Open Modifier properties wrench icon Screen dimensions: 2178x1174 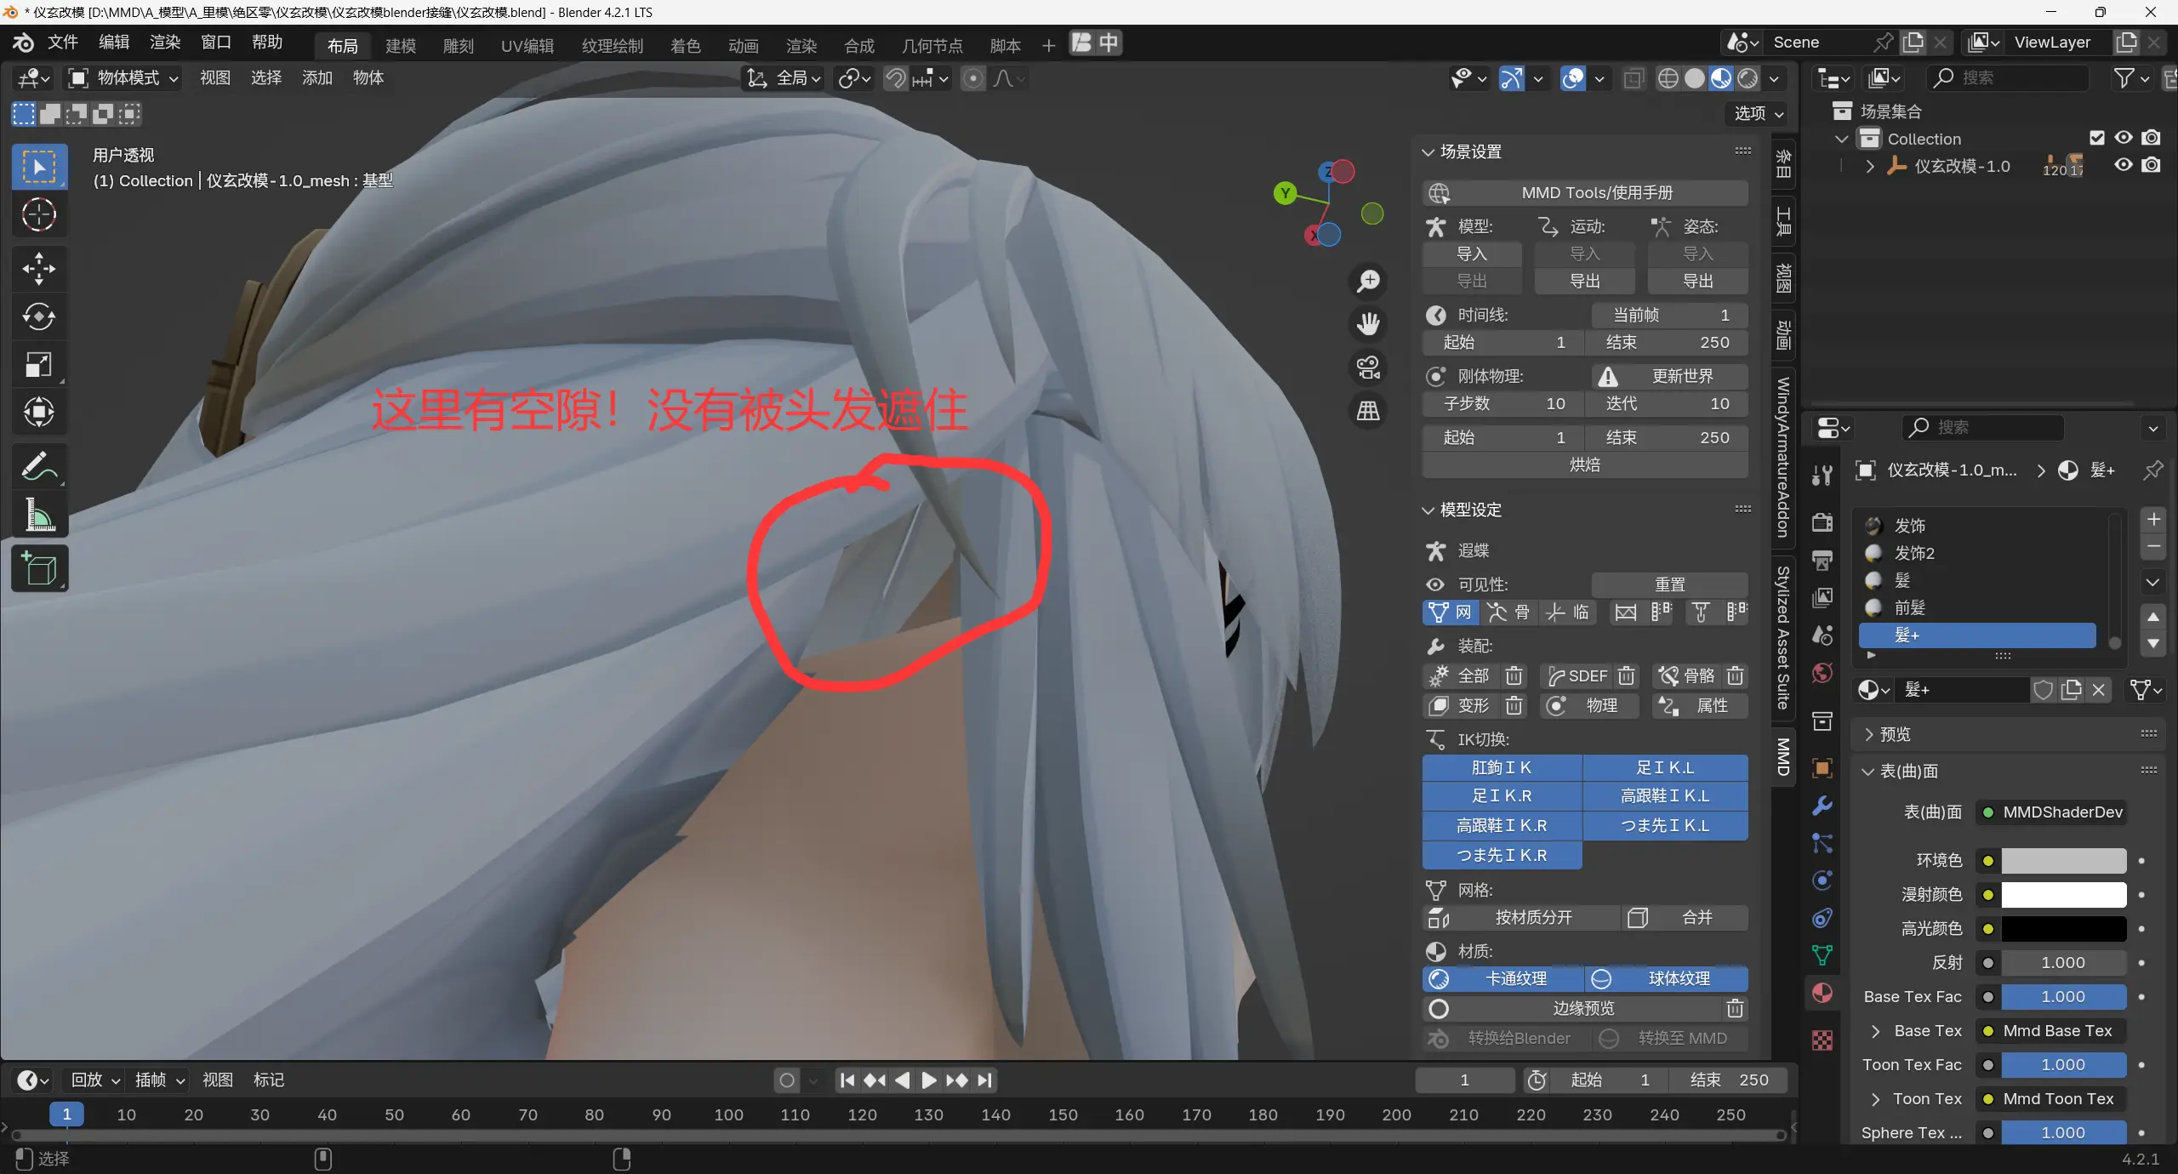point(1822,806)
